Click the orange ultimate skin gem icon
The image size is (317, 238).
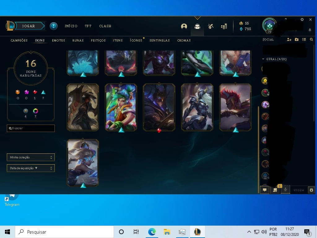pyautogui.click(x=18, y=92)
